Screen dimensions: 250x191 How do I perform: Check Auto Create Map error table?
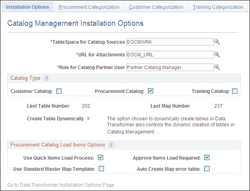207,169
